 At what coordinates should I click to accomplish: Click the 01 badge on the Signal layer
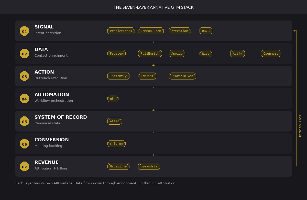24,31
